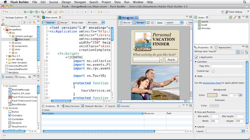The height and width of the screenshot is (140, 250).
Task: Select the DropDownList control
Action: pos(19,127)
